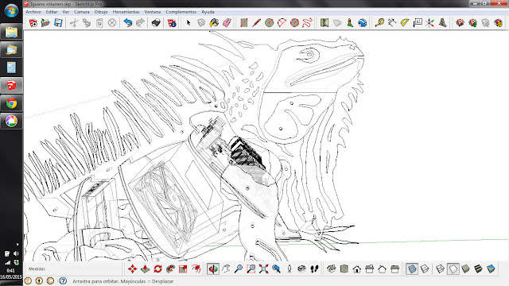Select the Rotate tool

click(157, 269)
